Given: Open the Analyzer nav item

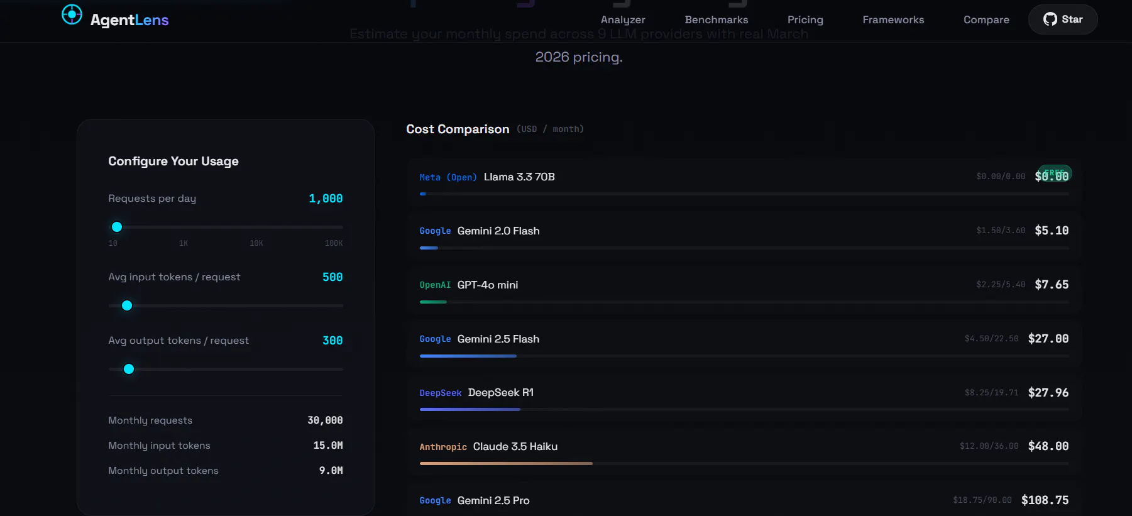Looking at the screenshot, I should click(x=623, y=19).
